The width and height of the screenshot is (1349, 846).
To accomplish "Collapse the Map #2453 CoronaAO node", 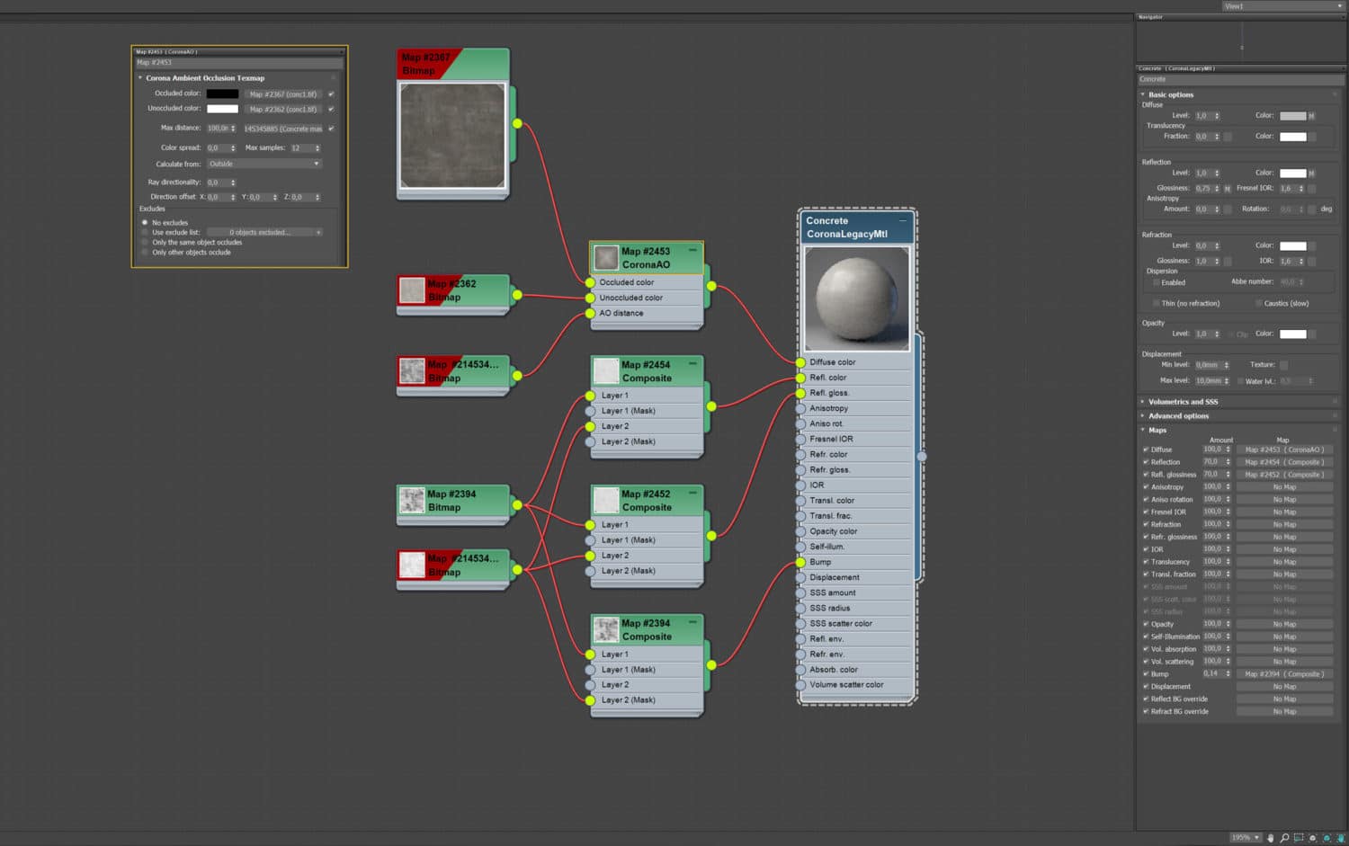I will click(x=692, y=250).
